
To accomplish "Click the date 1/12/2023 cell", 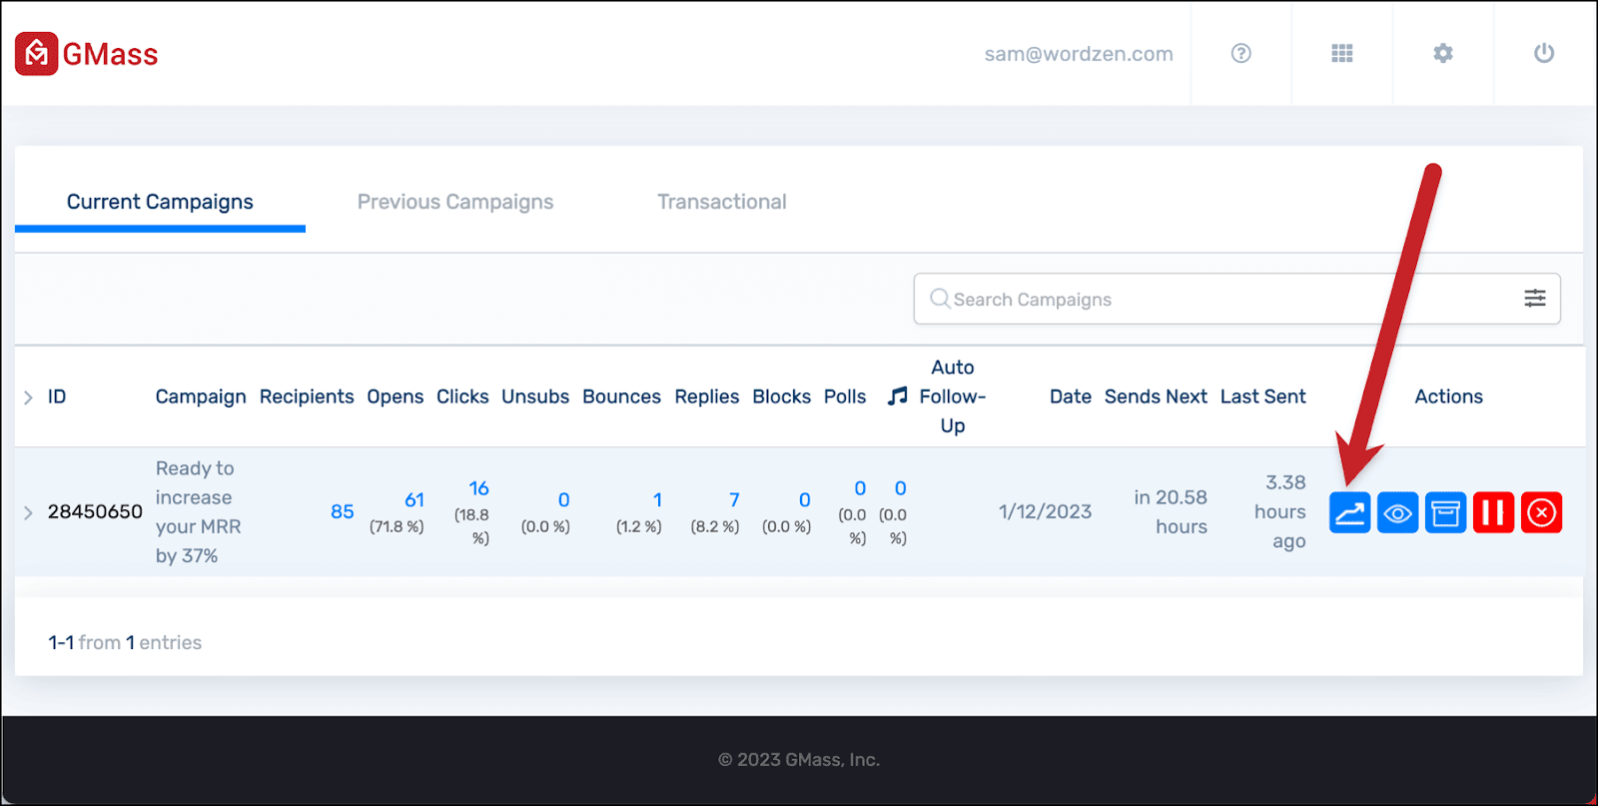I will pyautogui.click(x=1045, y=511).
